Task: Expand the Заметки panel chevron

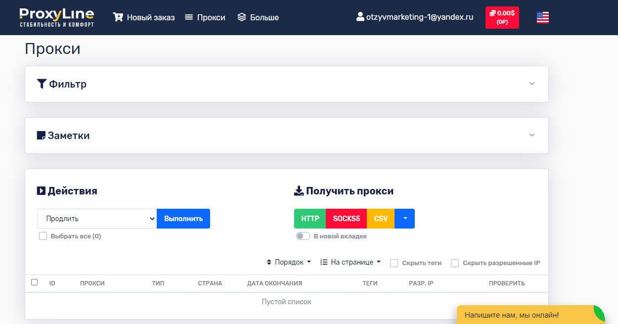Action: click(x=532, y=135)
